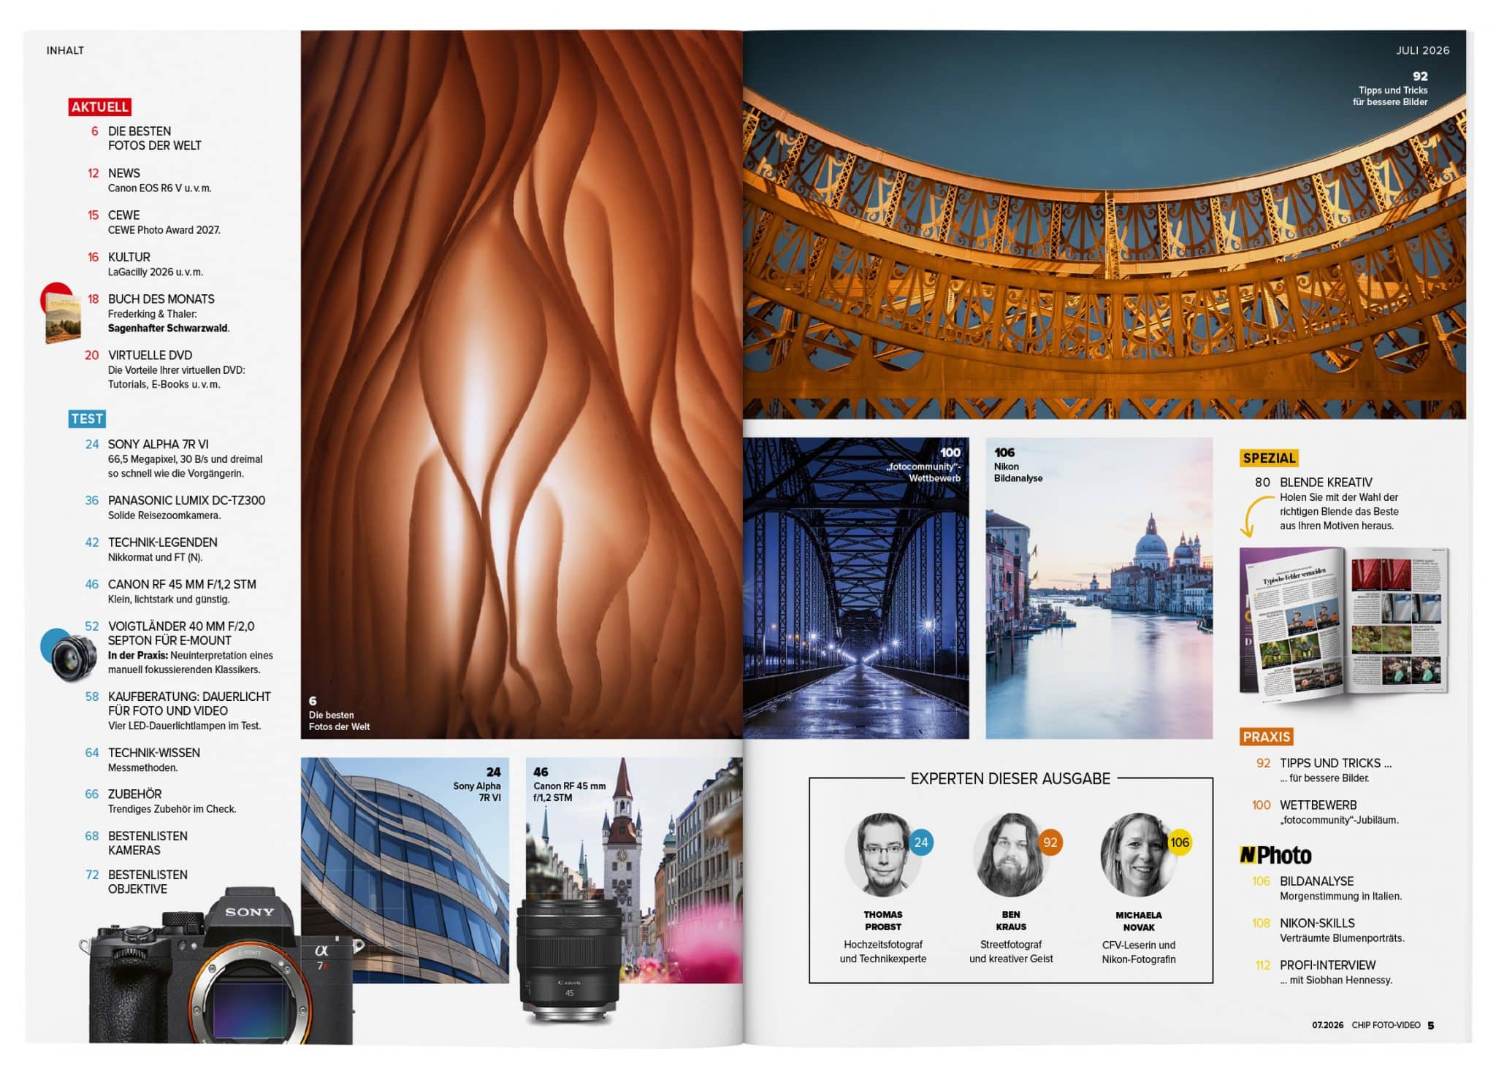Click the 'Streetfotograf und kreativer Geist' description

tap(1011, 952)
